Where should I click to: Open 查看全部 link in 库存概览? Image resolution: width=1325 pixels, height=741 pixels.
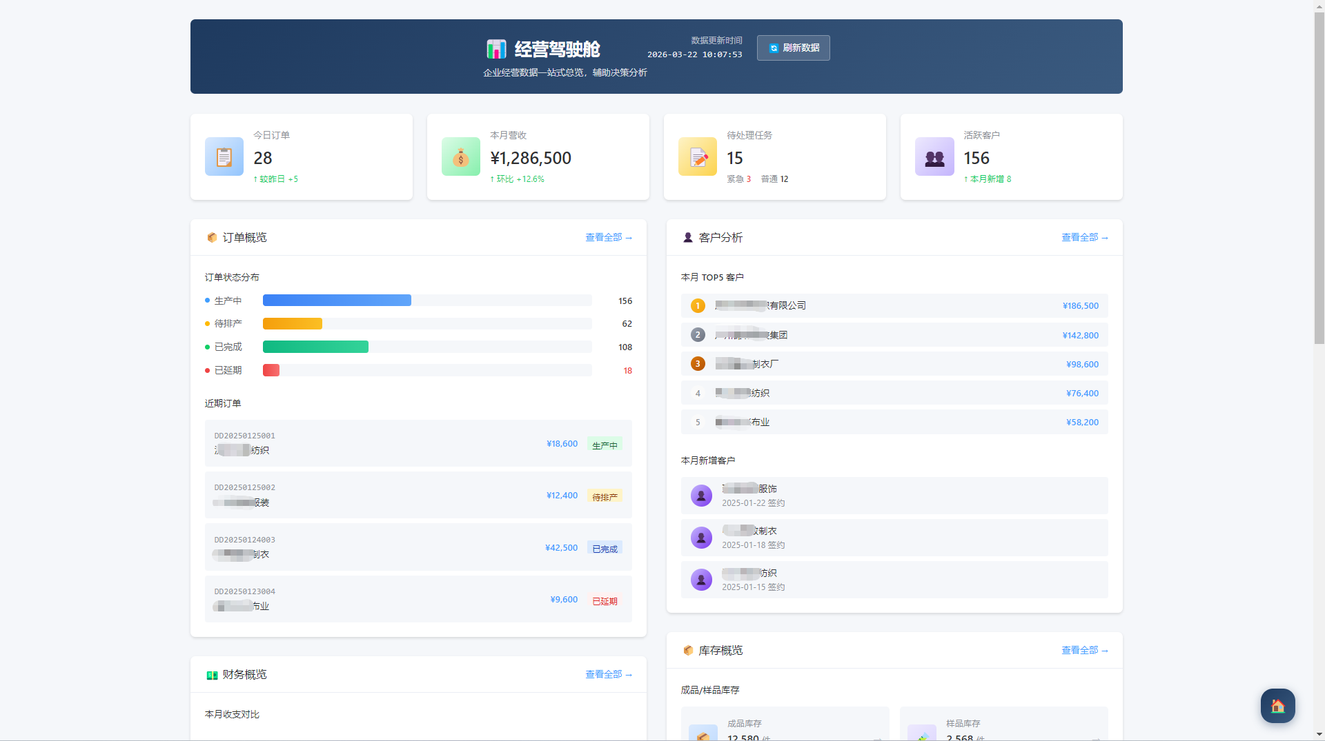coord(1085,651)
